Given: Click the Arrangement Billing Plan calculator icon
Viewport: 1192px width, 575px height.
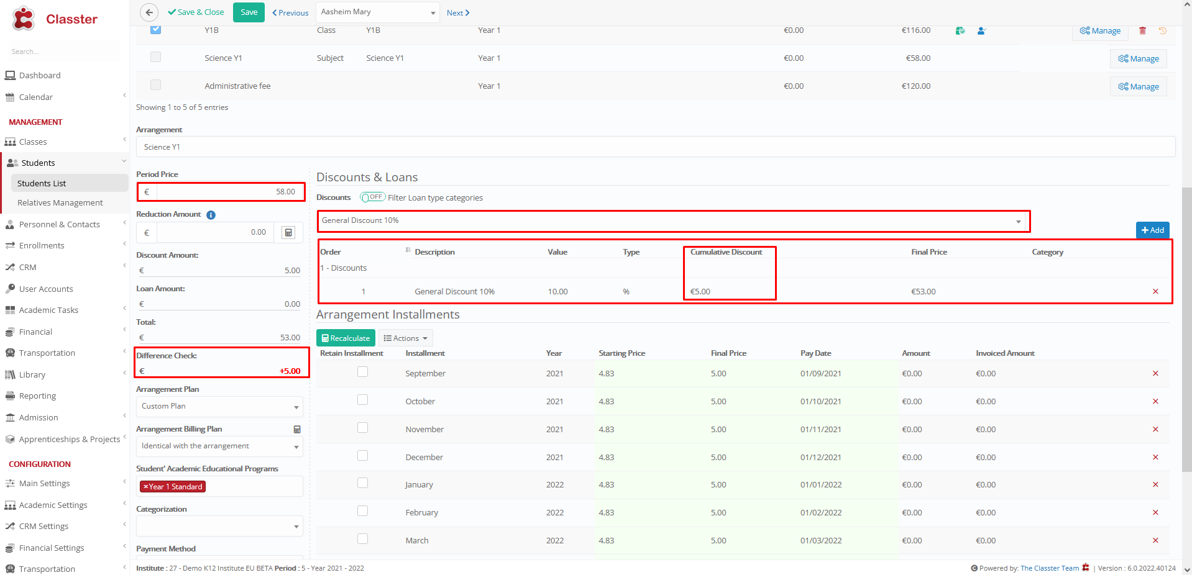Looking at the screenshot, I should [297, 429].
